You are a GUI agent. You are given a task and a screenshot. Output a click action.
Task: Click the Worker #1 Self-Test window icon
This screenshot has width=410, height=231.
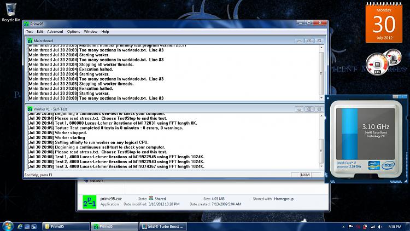click(x=30, y=109)
